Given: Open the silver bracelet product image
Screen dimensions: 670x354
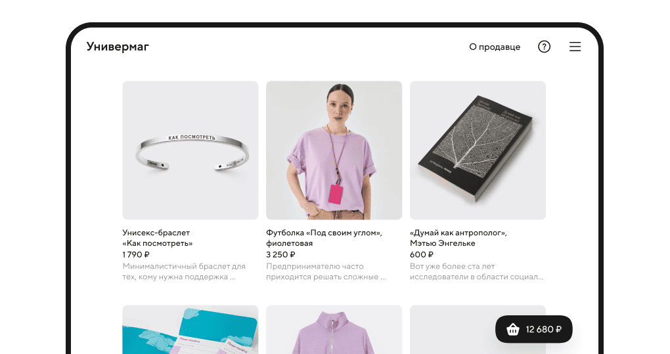Looking at the screenshot, I should pos(190,151).
